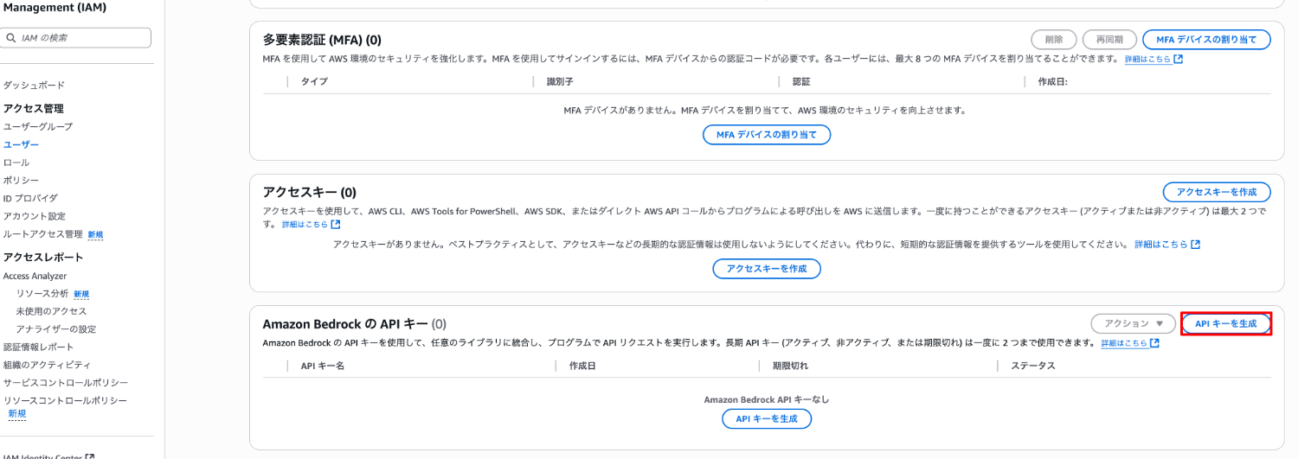1298x459 pixels.
Task: Open ルートアクセス管理 in the sidebar
Action: 42,234
